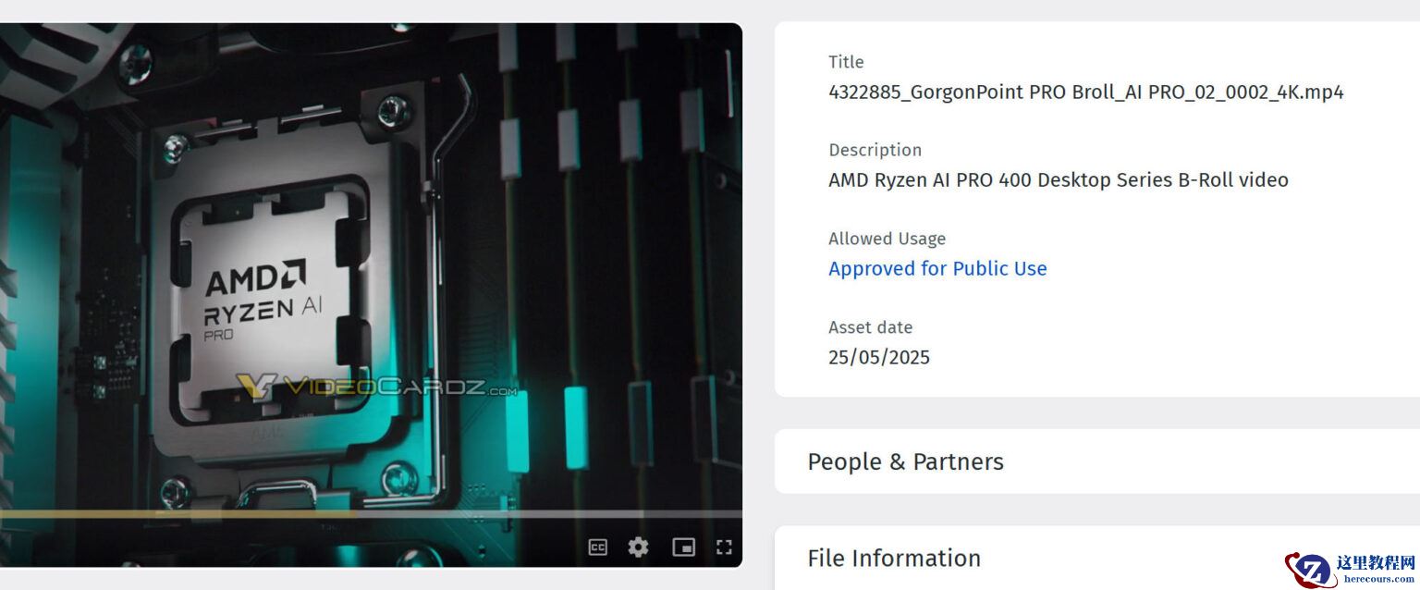Expand the File Information section
This screenshot has height=590, width=1420.
coord(1097,558)
